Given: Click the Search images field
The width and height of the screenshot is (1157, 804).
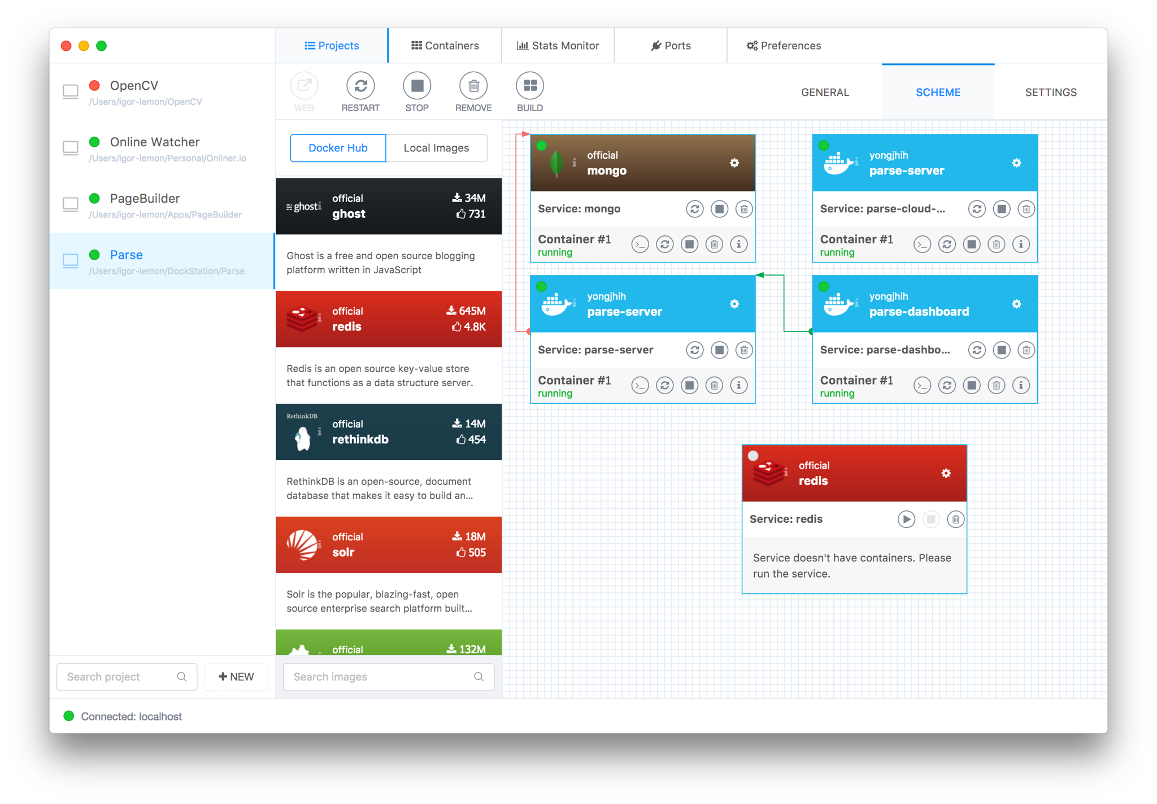Looking at the screenshot, I should [x=389, y=676].
